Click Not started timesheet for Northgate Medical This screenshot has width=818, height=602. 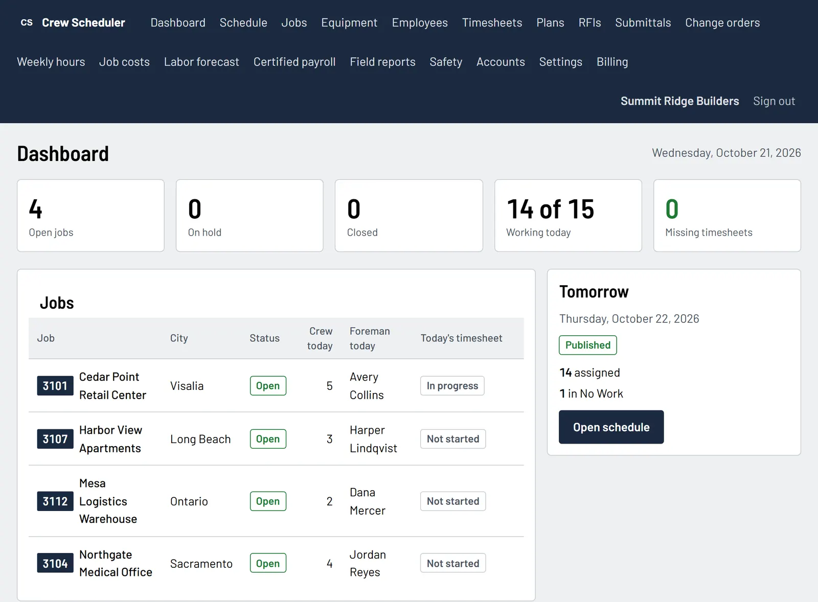pyautogui.click(x=453, y=563)
